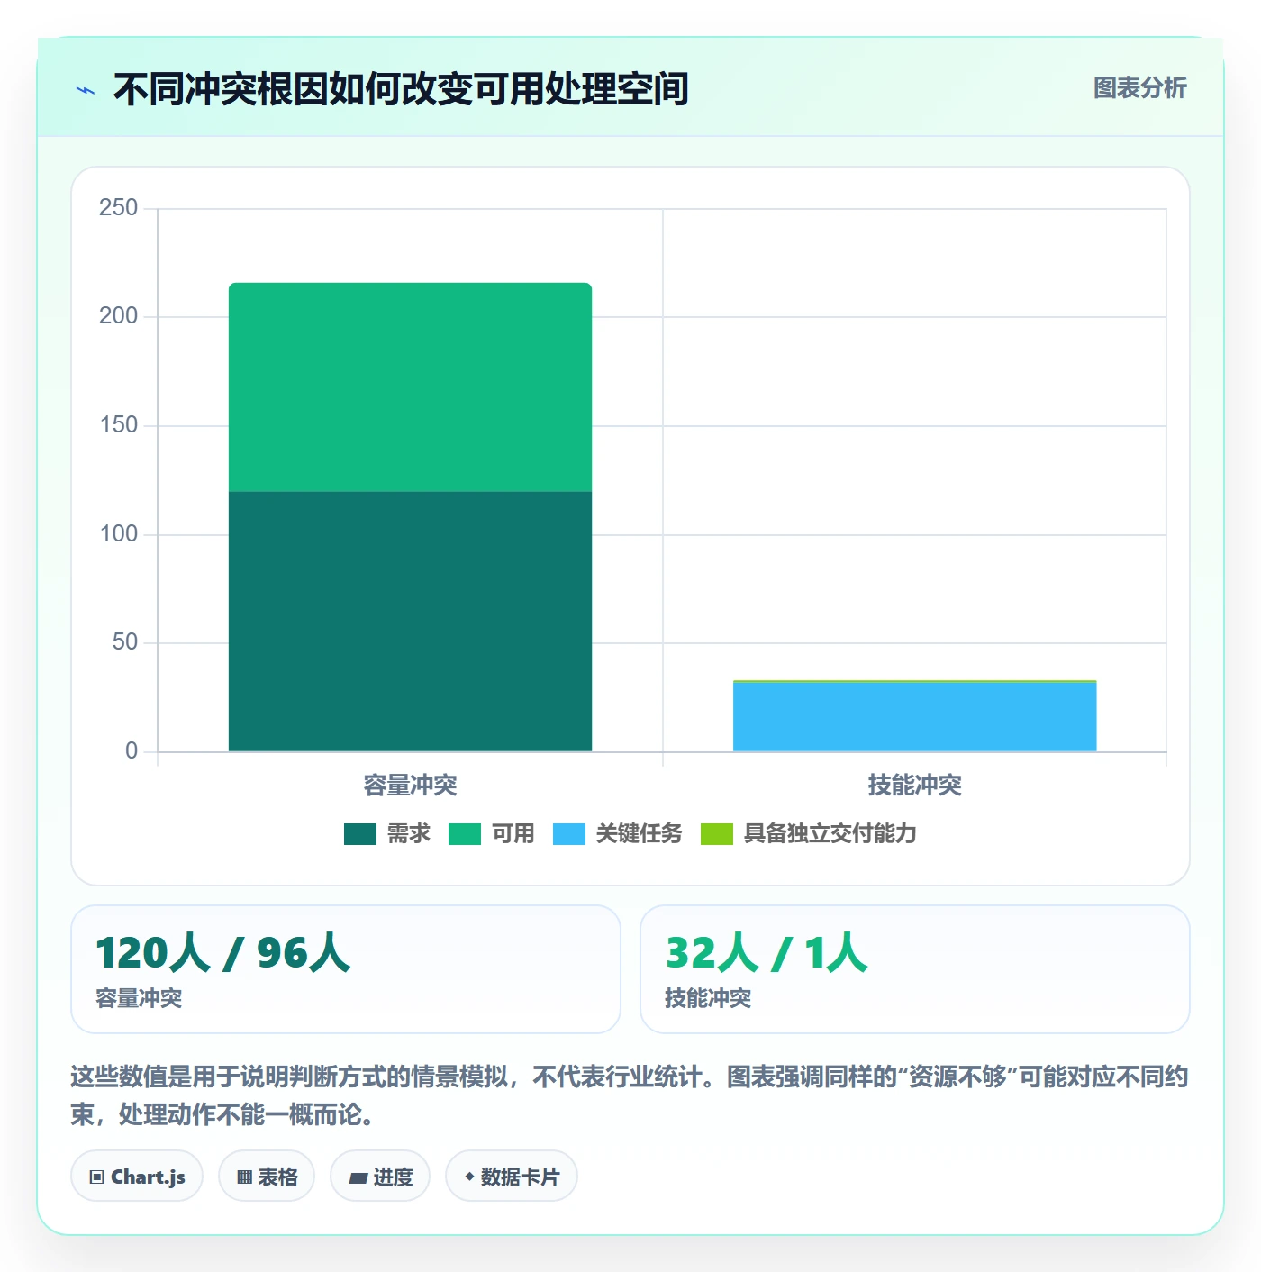Click the 120人 / 96人 stat value
Image resolution: width=1261 pixels, height=1272 pixels.
[x=222, y=953]
